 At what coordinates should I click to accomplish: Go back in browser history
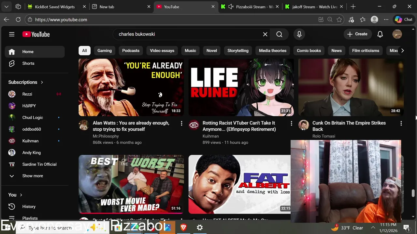(7, 19)
